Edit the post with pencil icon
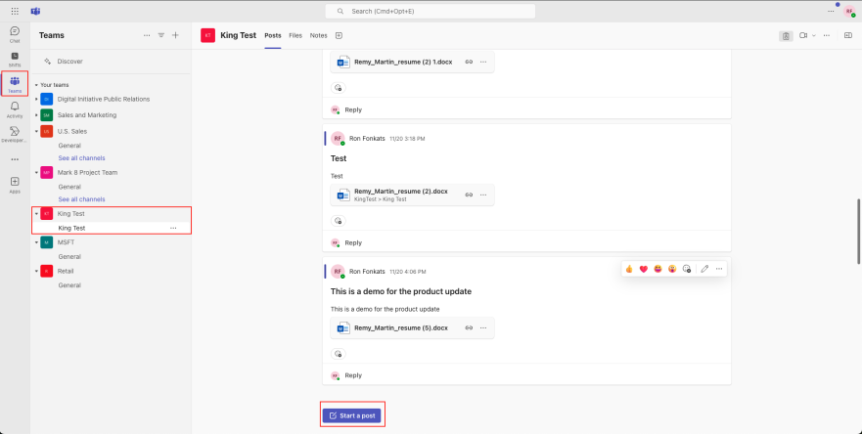This screenshot has width=862, height=434. tap(704, 269)
